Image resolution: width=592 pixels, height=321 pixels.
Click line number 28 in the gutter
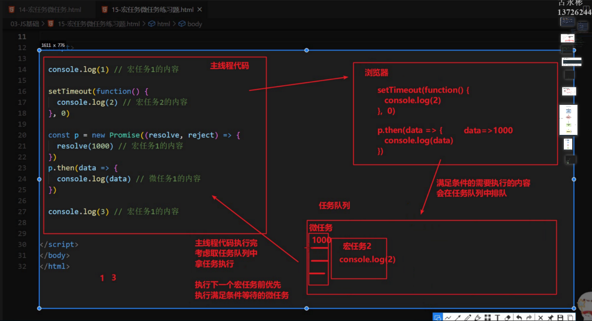click(22, 222)
